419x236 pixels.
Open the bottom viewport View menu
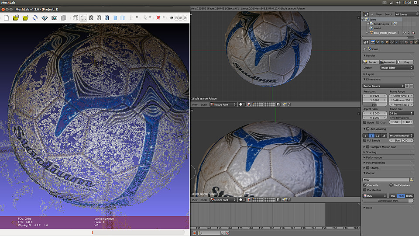(x=195, y=200)
